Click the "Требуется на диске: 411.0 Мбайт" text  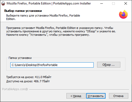pyautogui.click(x=29, y=77)
